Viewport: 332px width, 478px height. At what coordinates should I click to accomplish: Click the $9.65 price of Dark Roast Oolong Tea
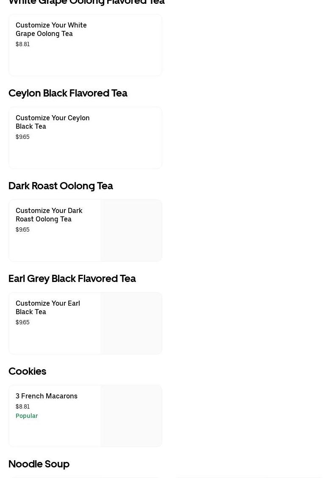click(x=23, y=229)
